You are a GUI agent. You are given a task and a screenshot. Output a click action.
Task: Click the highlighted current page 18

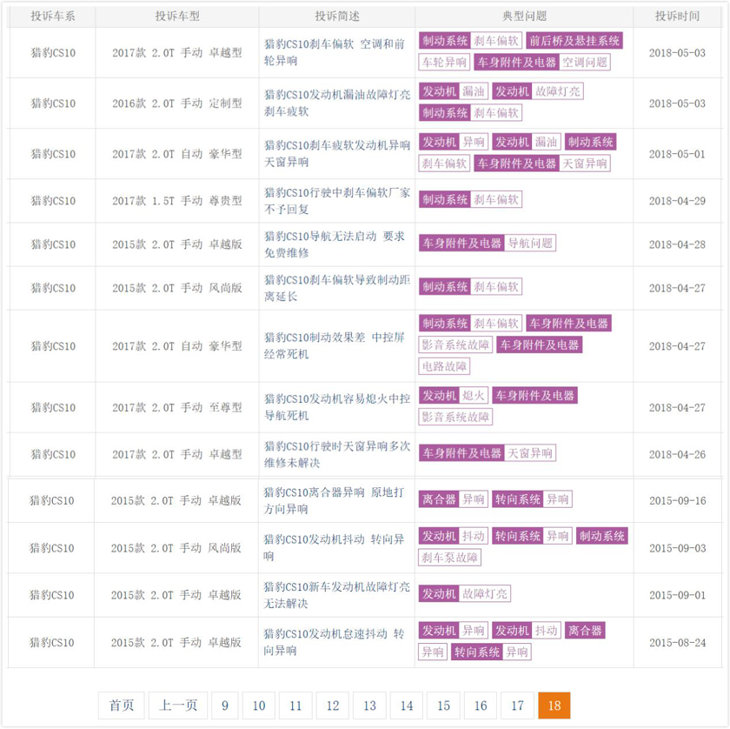pos(554,706)
